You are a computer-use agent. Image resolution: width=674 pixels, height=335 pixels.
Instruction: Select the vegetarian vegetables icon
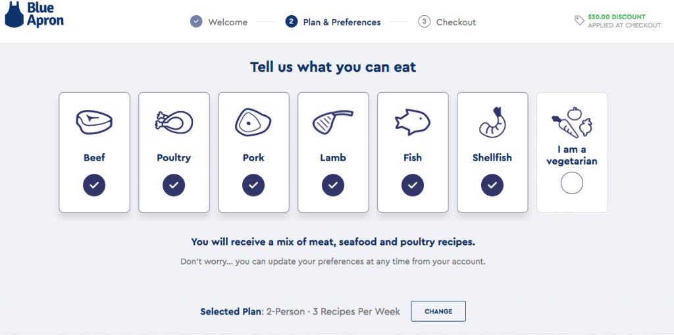pos(572,122)
